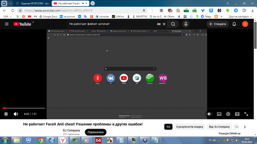The image size is (257, 144).
Task: Open a new browser tab
Action: pos(93,3)
